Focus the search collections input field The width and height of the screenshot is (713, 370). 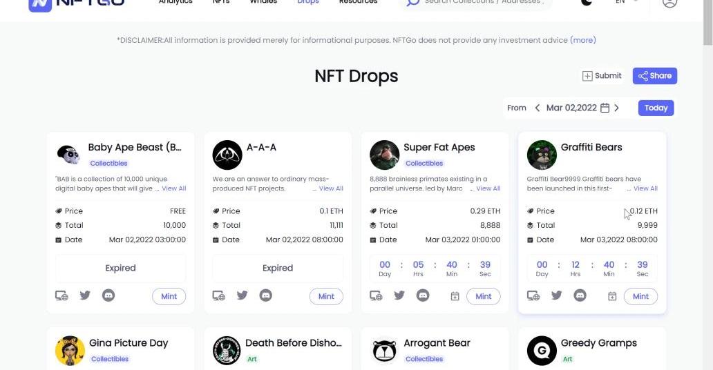pyautogui.click(x=484, y=2)
